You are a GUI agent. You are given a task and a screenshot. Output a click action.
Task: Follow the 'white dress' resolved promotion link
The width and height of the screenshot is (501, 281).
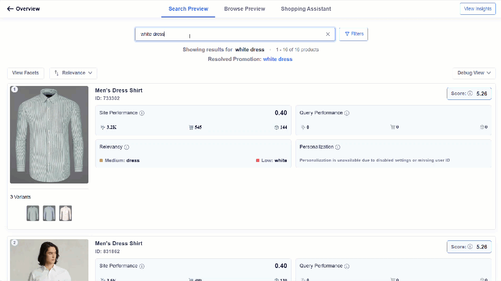(278, 59)
